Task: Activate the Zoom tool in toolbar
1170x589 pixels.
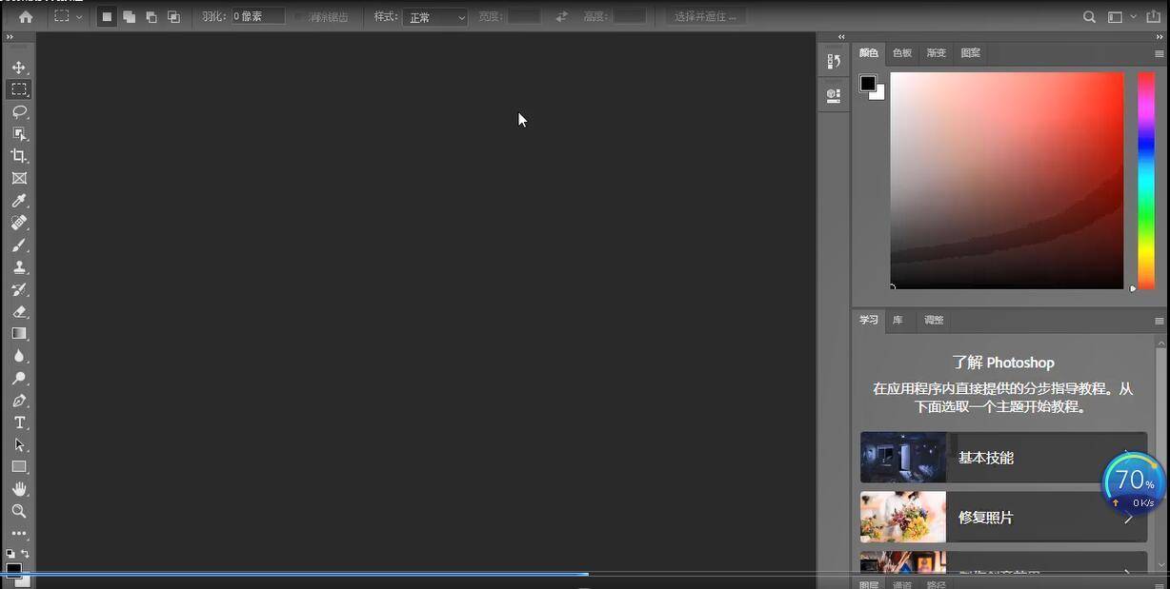Action: click(x=19, y=511)
